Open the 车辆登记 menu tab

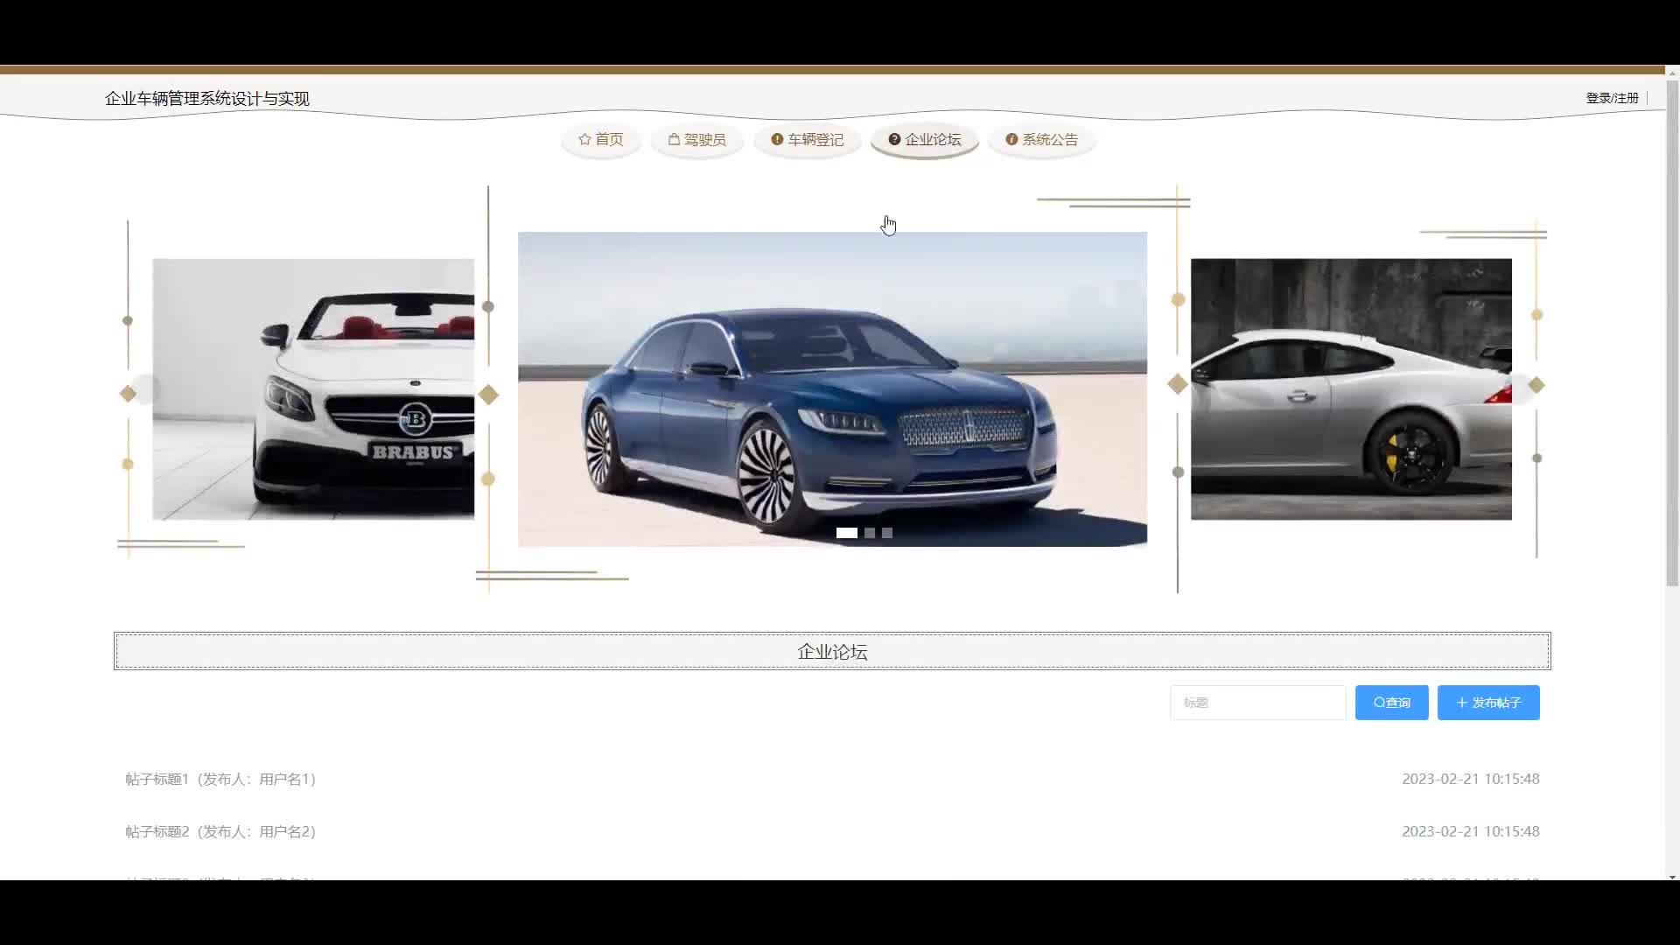pos(815,140)
